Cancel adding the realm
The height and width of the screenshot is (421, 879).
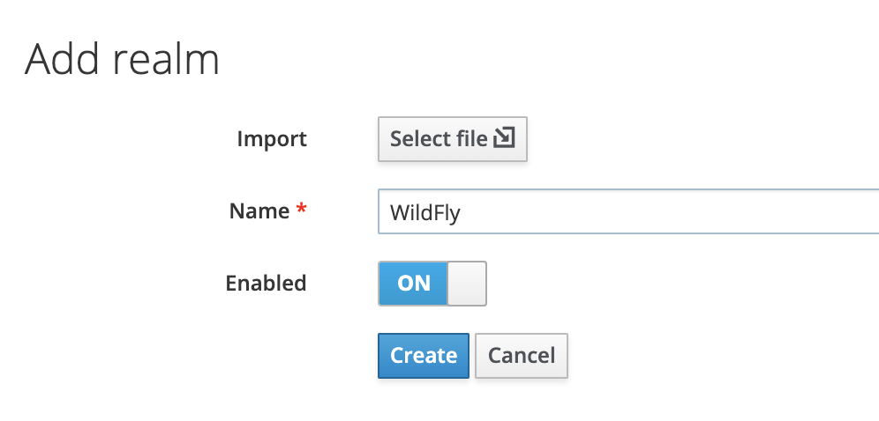pyautogui.click(x=522, y=356)
